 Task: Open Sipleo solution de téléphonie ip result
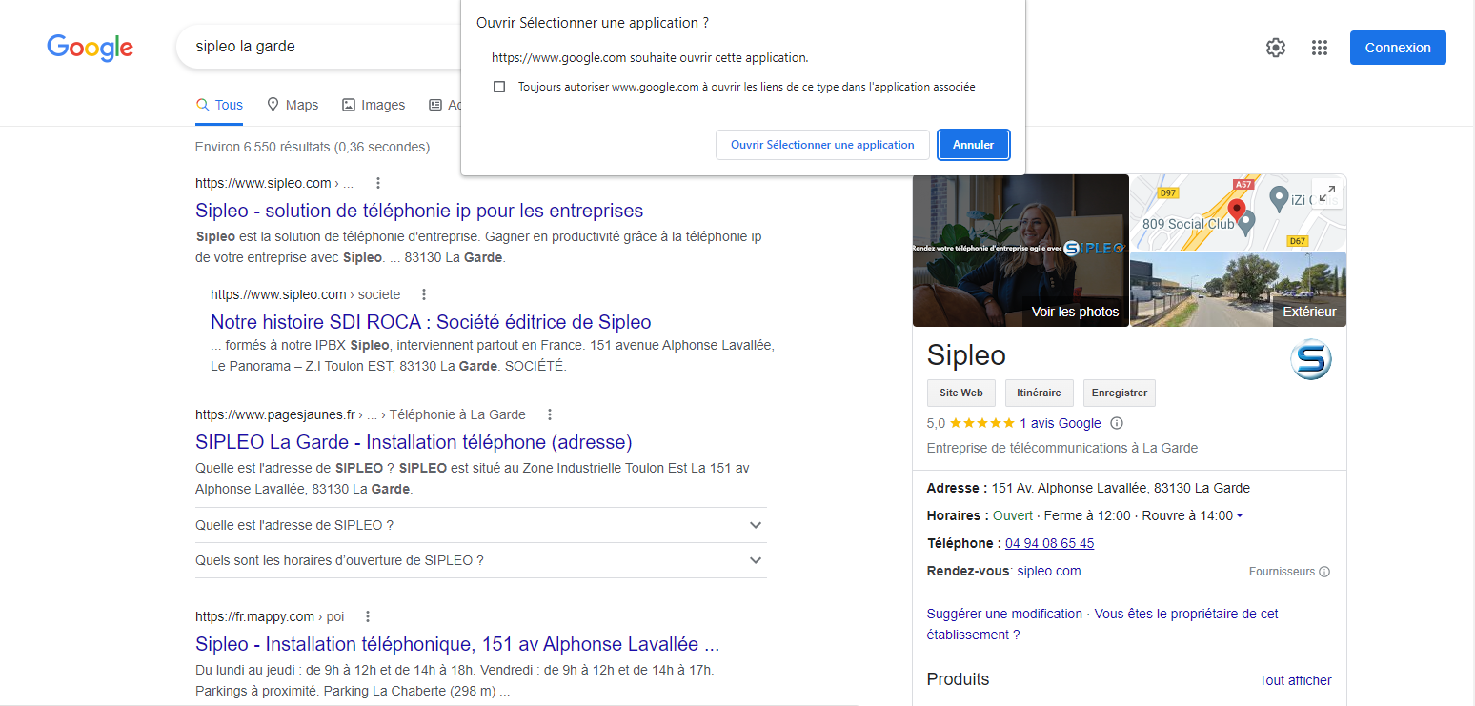pyautogui.click(x=419, y=211)
